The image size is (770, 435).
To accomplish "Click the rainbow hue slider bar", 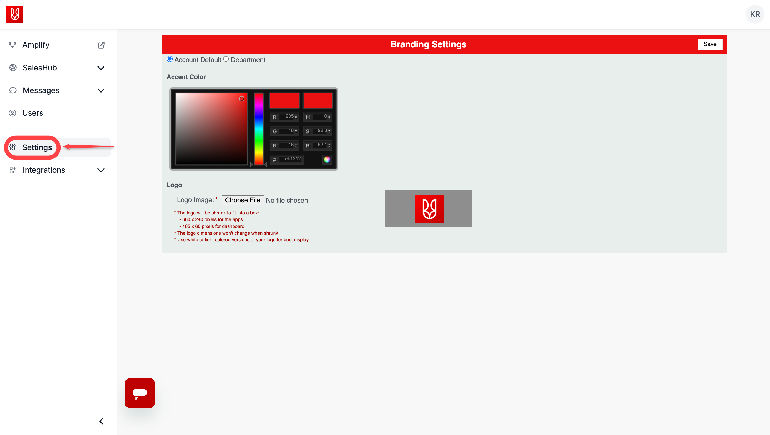I will [x=259, y=129].
